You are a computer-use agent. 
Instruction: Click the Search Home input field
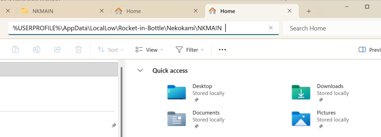click(330, 28)
